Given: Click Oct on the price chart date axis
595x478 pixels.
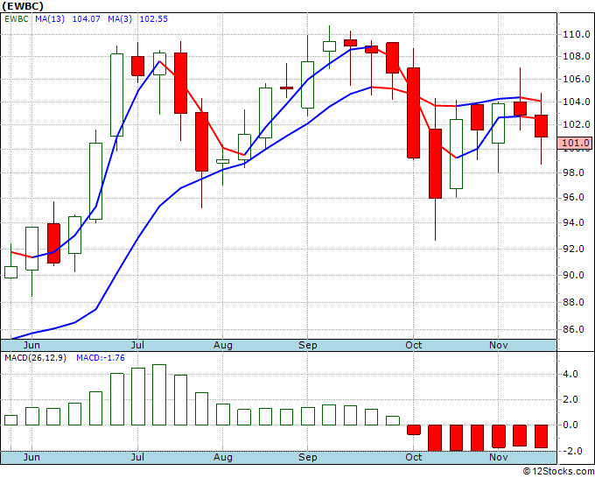Looking at the screenshot, I should (x=413, y=345).
